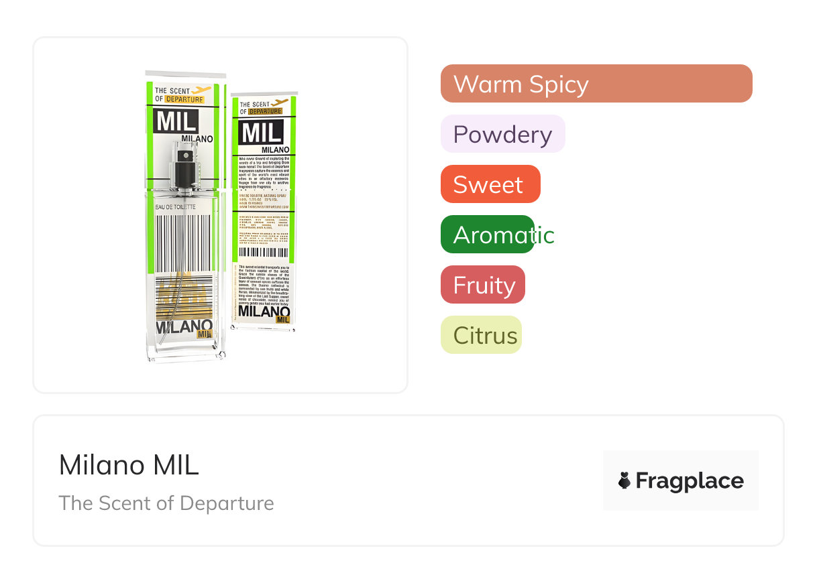Image resolution: width=817 pixels, height=579 pixels.
Task: Click the Fragplace wordmark text
Action: (x=689, y=480)
